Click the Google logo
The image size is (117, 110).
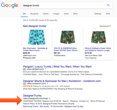[10, 5]
